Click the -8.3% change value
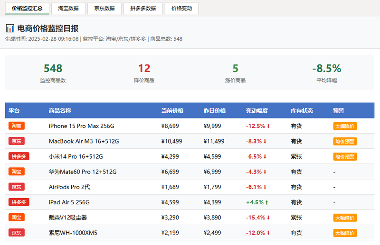 tap(256, 141)
